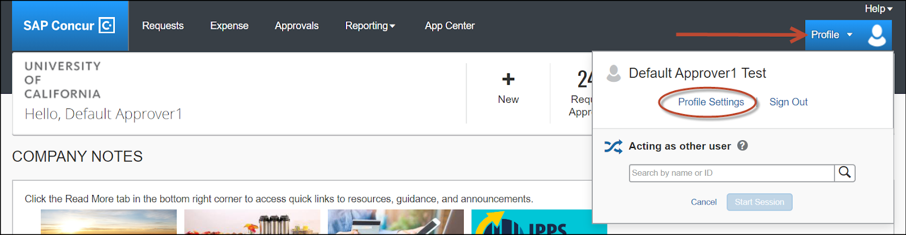Focus the Search by name or ID field
Screen dimensions: 906x235
(x=732, y=173)
